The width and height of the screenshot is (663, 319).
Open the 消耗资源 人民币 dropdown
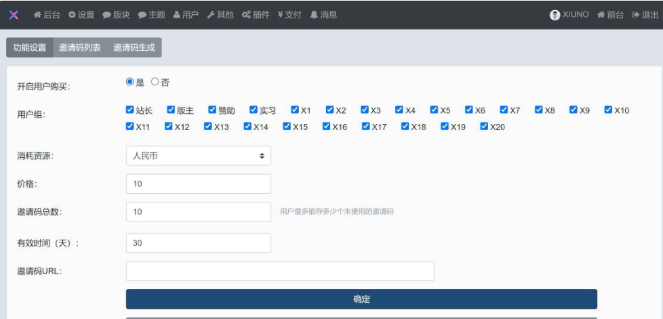point(199,156)
